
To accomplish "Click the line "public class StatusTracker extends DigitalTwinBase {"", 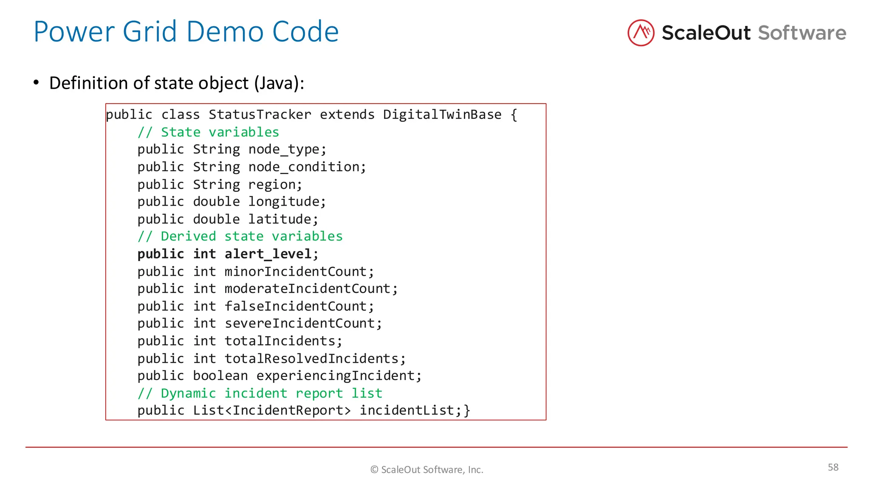I will (312, 115).
